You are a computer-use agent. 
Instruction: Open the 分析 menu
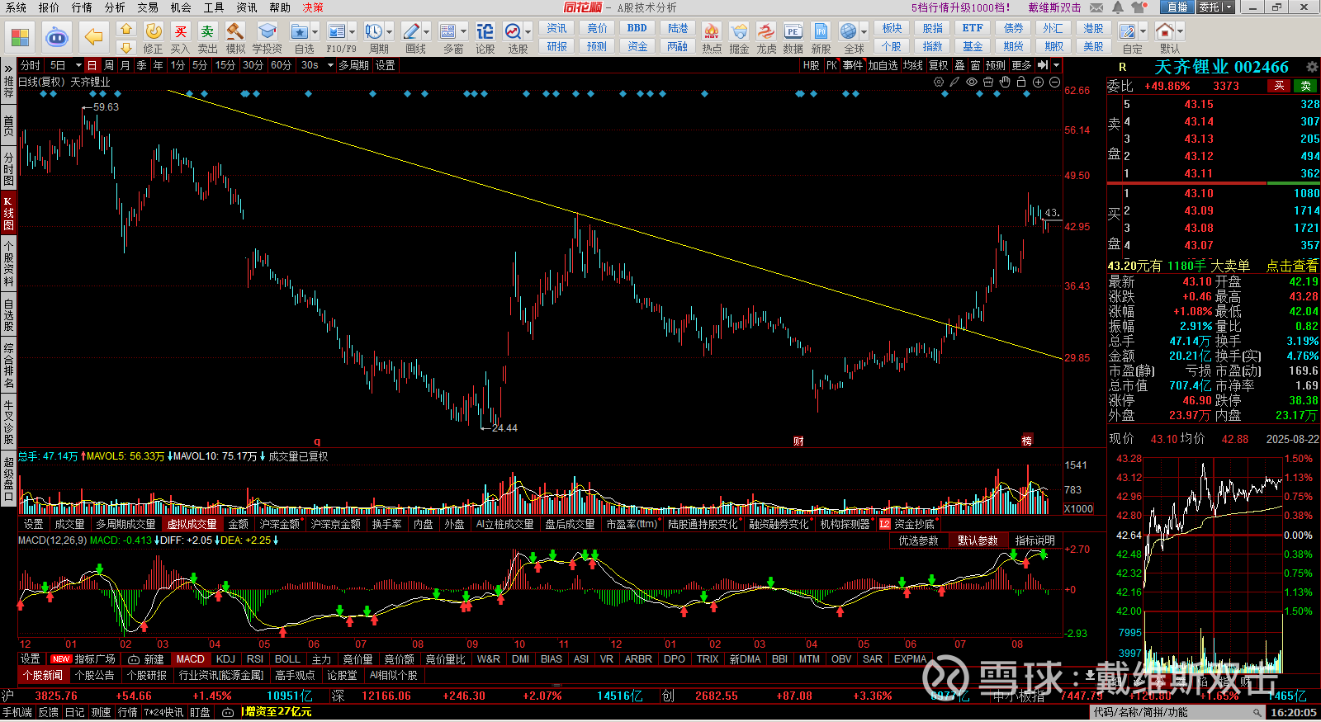coord(115,7)
